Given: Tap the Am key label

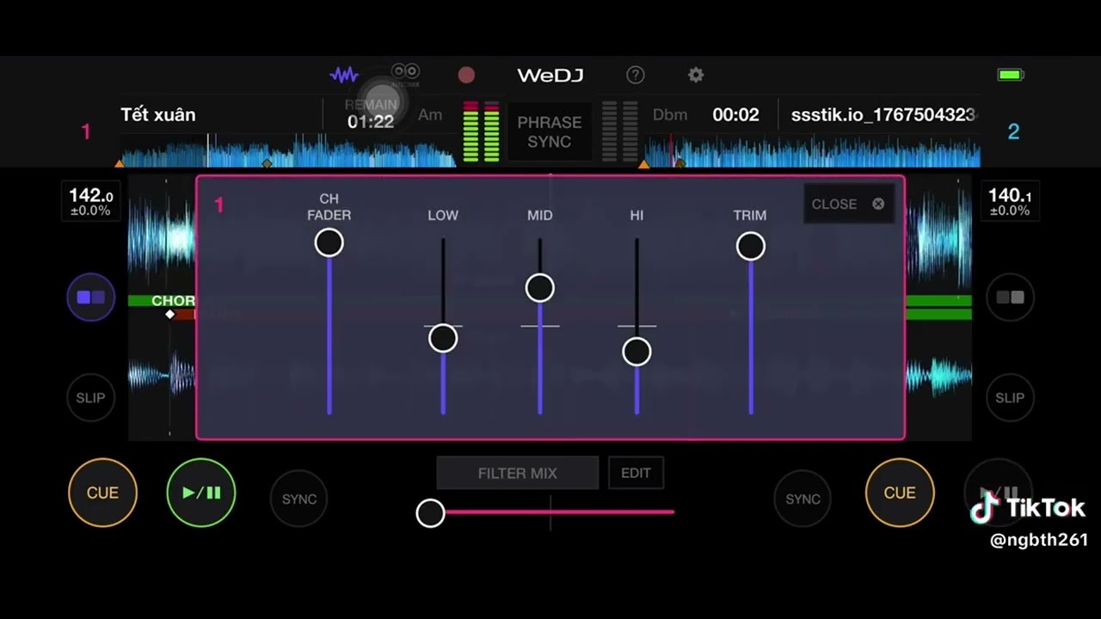Looking at the screenshot, I should pyautogui.click(x=430, y=115).
